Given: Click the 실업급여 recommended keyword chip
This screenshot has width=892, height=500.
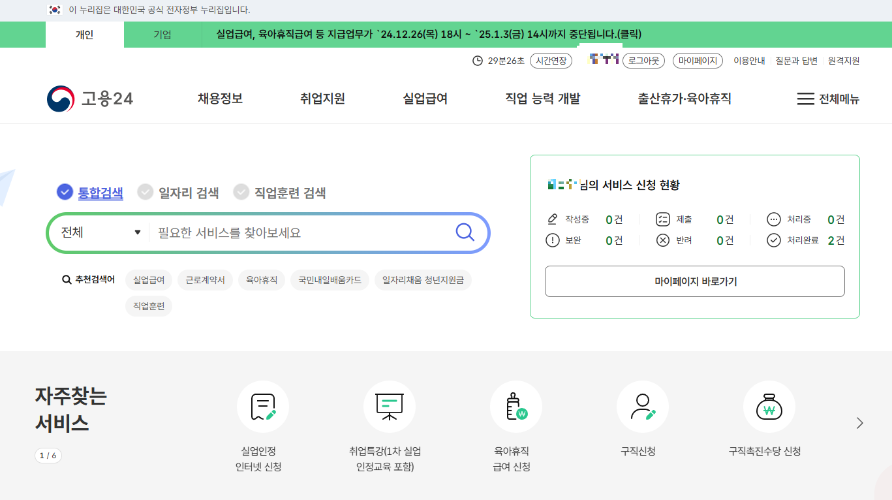Looking at the screenshot, I should (149, 280).
